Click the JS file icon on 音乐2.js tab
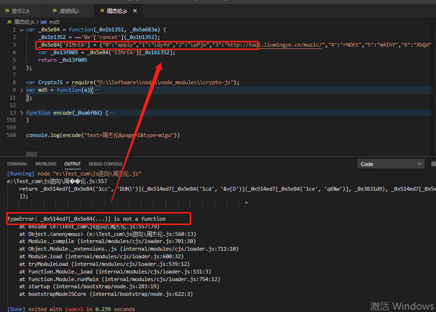The height and width of the screenshot is (312, 436). 7,11
